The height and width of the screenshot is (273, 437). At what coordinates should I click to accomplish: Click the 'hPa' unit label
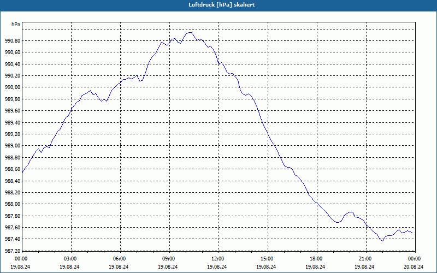coord(16,25)
